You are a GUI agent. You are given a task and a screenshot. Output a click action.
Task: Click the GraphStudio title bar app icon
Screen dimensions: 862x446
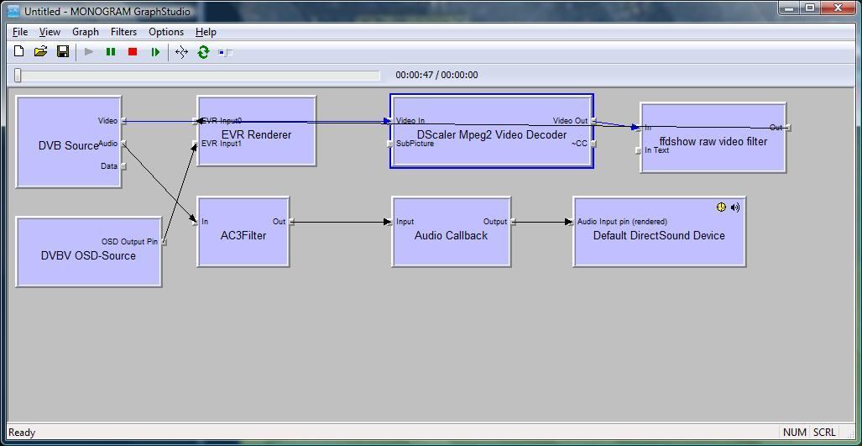(14, 11)
